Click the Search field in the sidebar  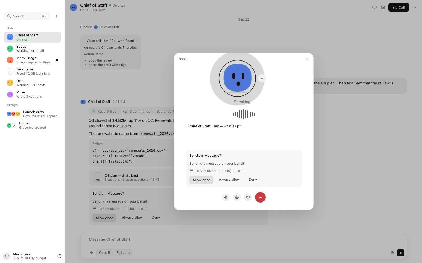27,16
